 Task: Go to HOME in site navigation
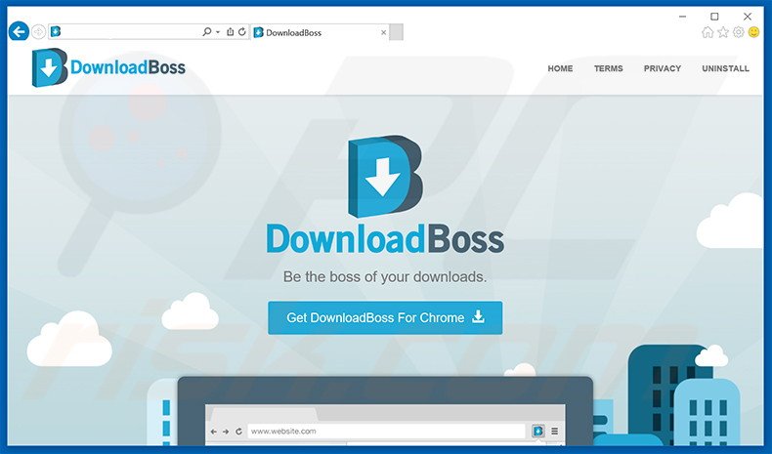pos(560,69)
